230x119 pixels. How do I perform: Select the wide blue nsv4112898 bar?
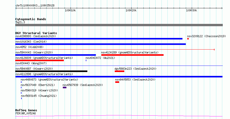click(x=119, y=77)
